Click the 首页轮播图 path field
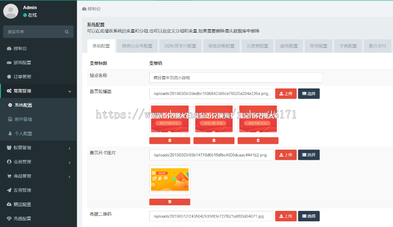393x227 pixels. (211, 94)
